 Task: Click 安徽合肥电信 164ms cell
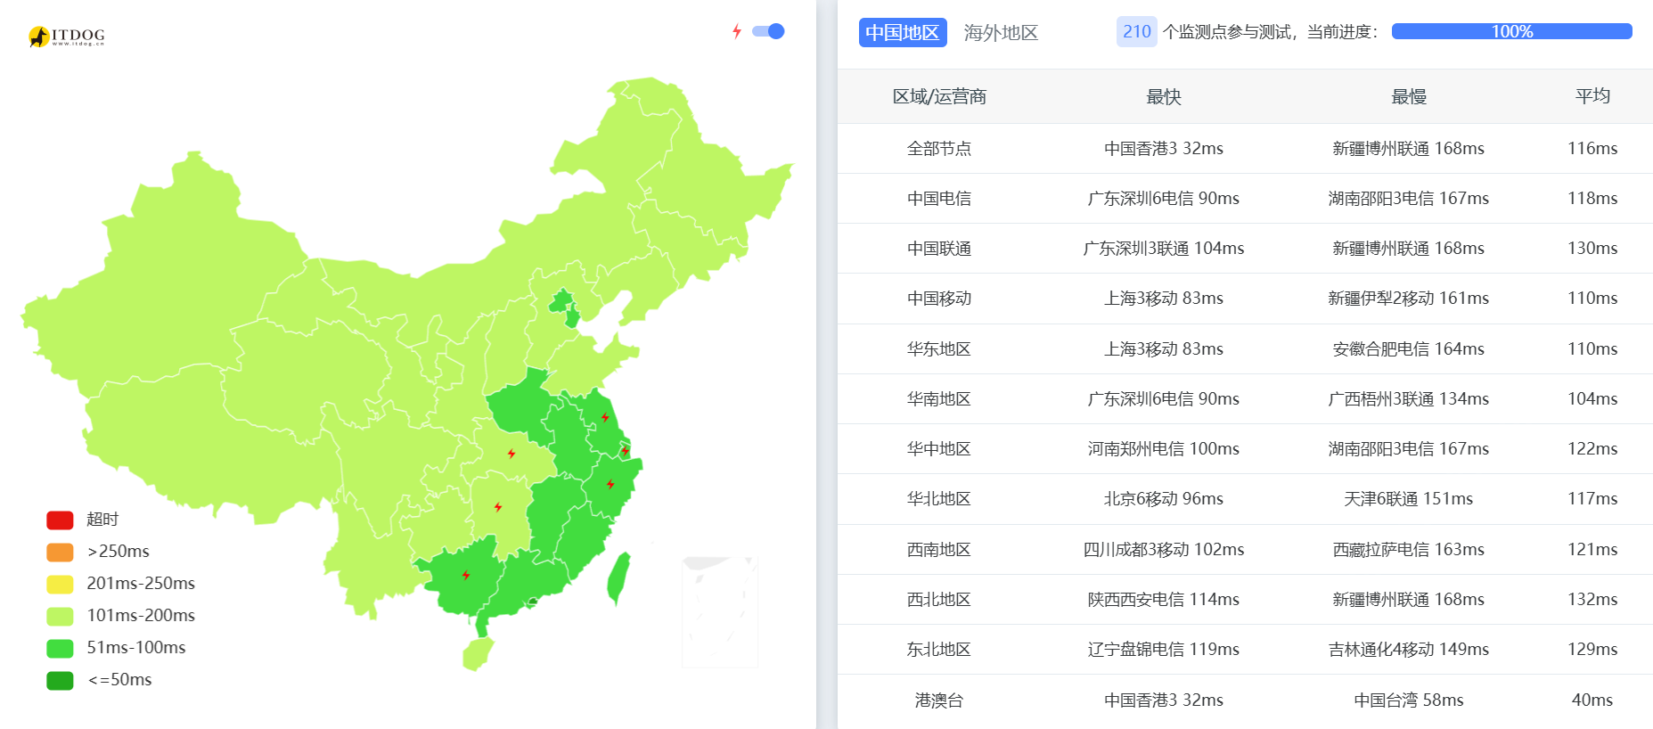[1408, 349]
